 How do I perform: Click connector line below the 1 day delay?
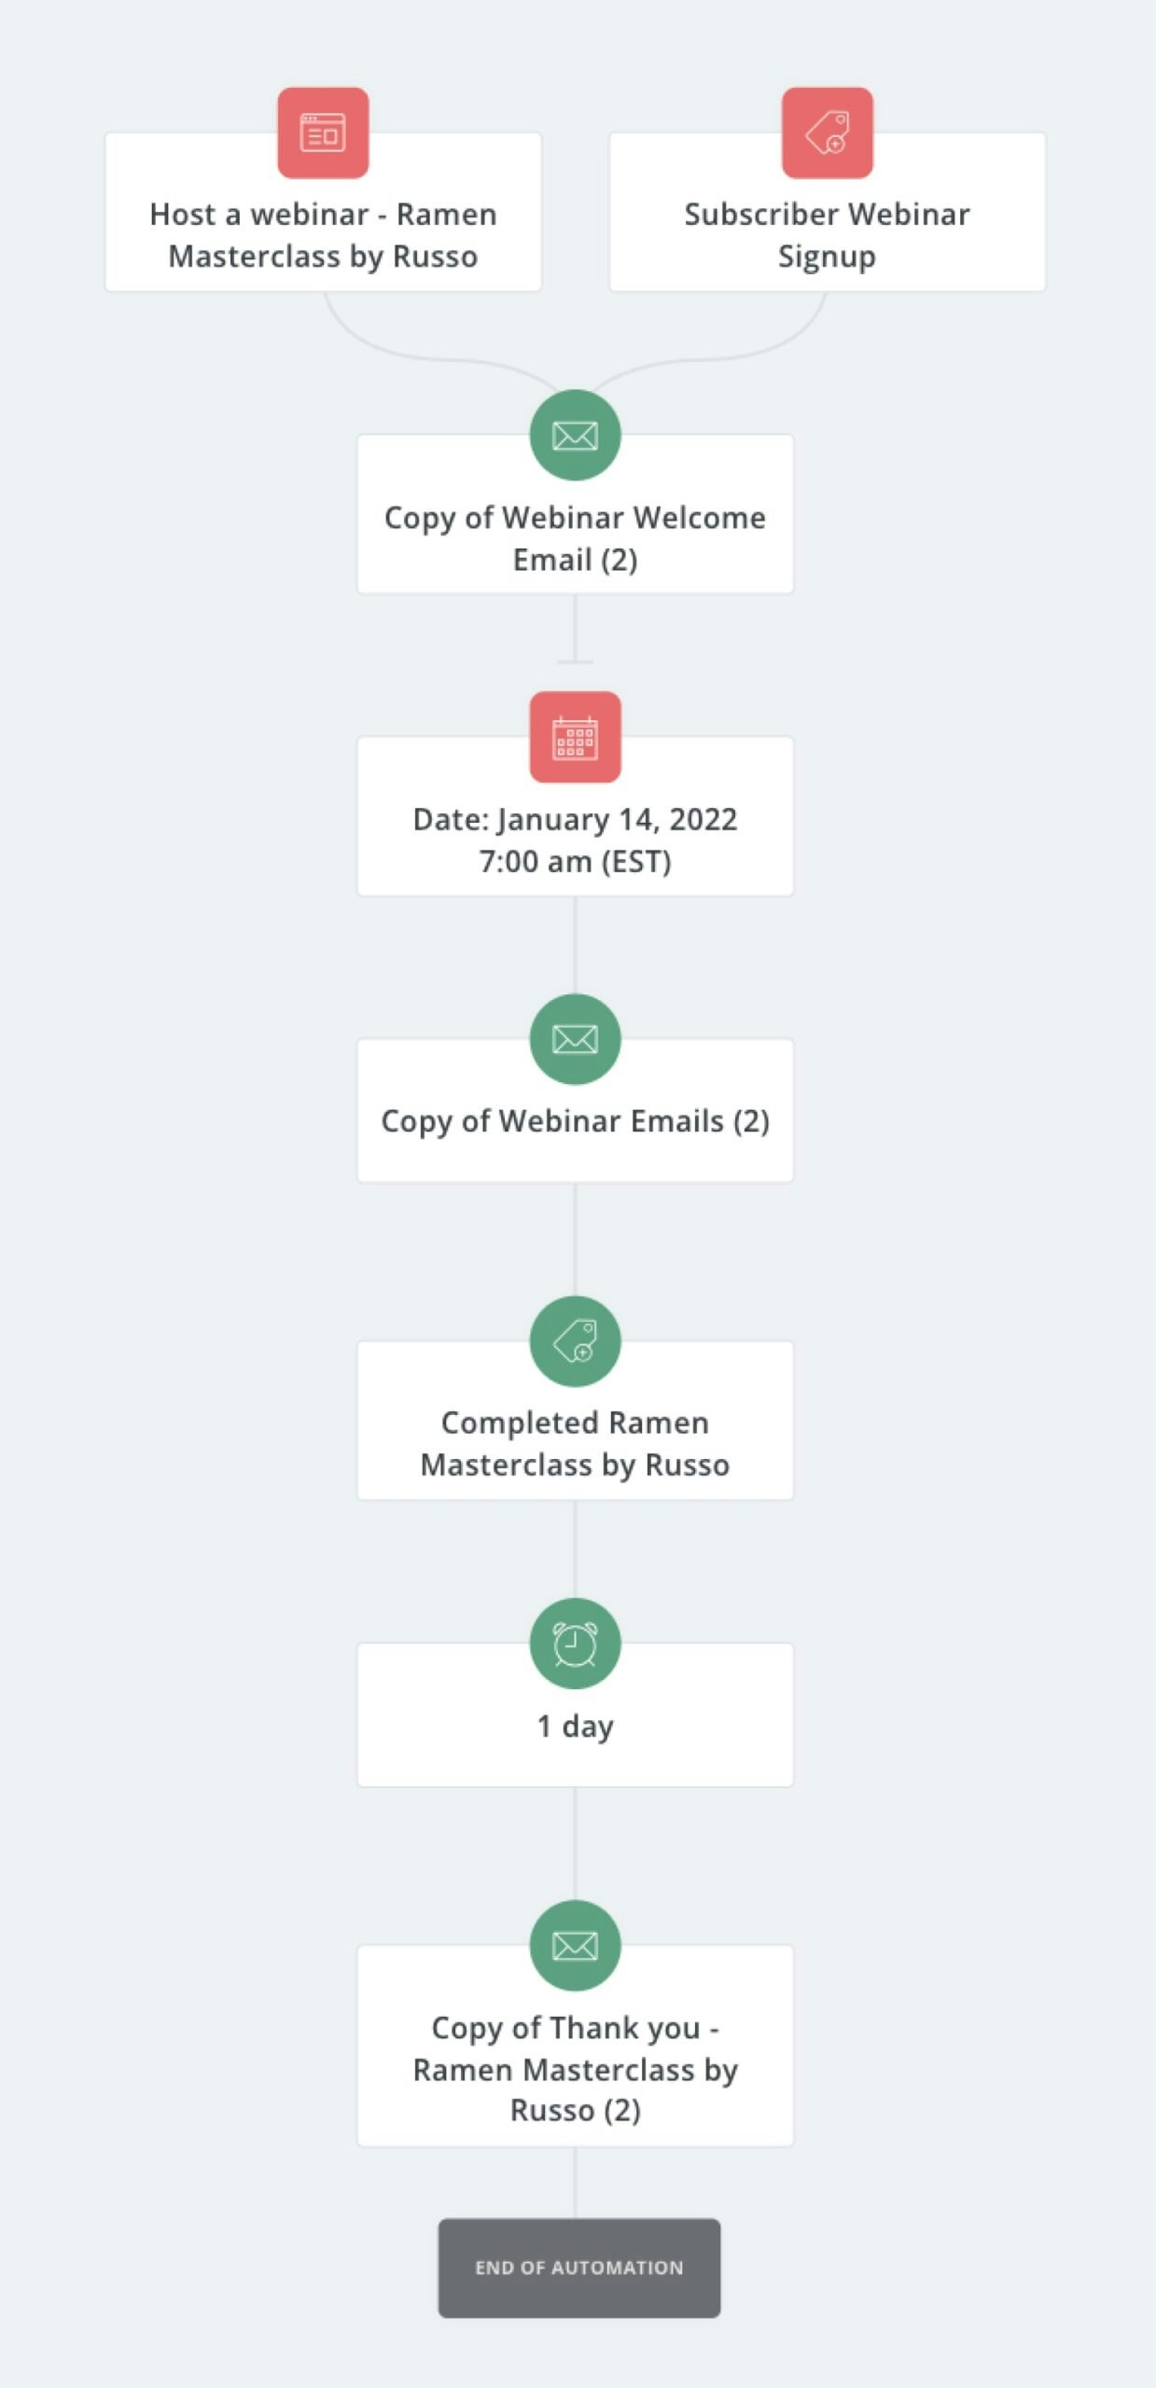575,1843
